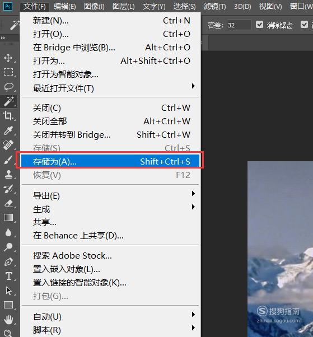Image resolution: width=313 pixels, height=337 pixels.
Task: Click the mountain photo canvas
Action: point(280,249)
